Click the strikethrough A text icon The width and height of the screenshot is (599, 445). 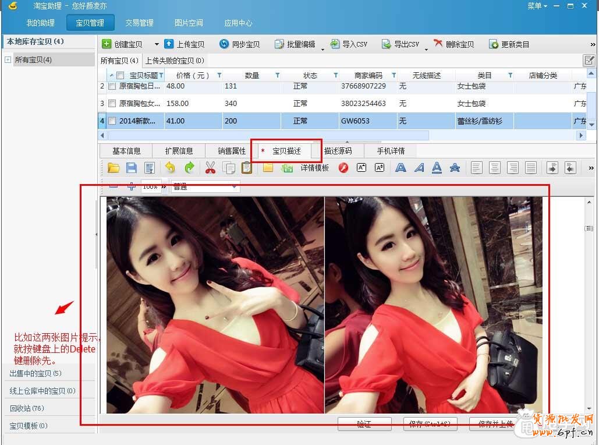point(455,168)
